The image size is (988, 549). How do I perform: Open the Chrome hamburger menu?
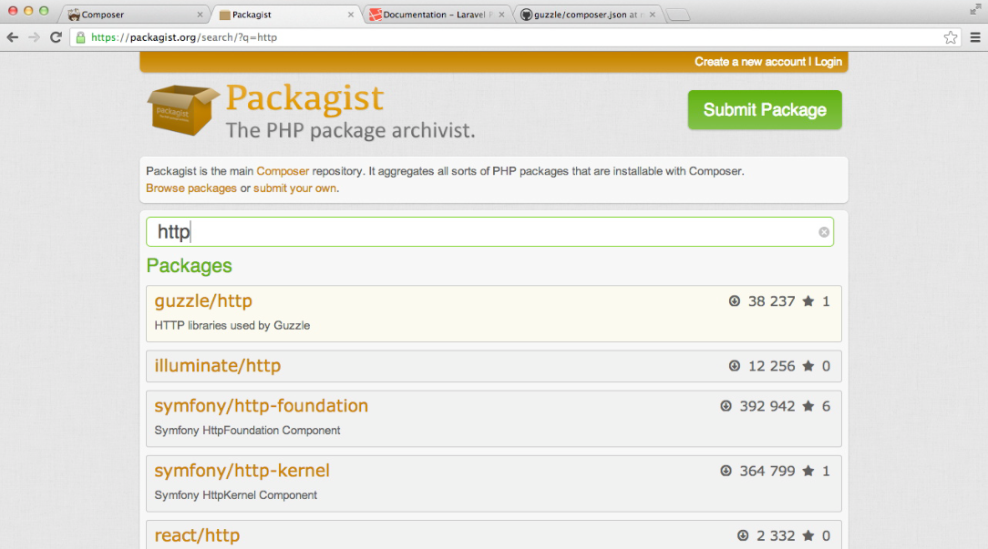click(x=974, y=37)
